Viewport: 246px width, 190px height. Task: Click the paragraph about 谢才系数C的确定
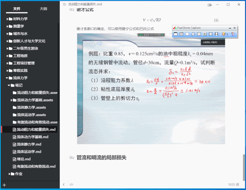[115, 29]
